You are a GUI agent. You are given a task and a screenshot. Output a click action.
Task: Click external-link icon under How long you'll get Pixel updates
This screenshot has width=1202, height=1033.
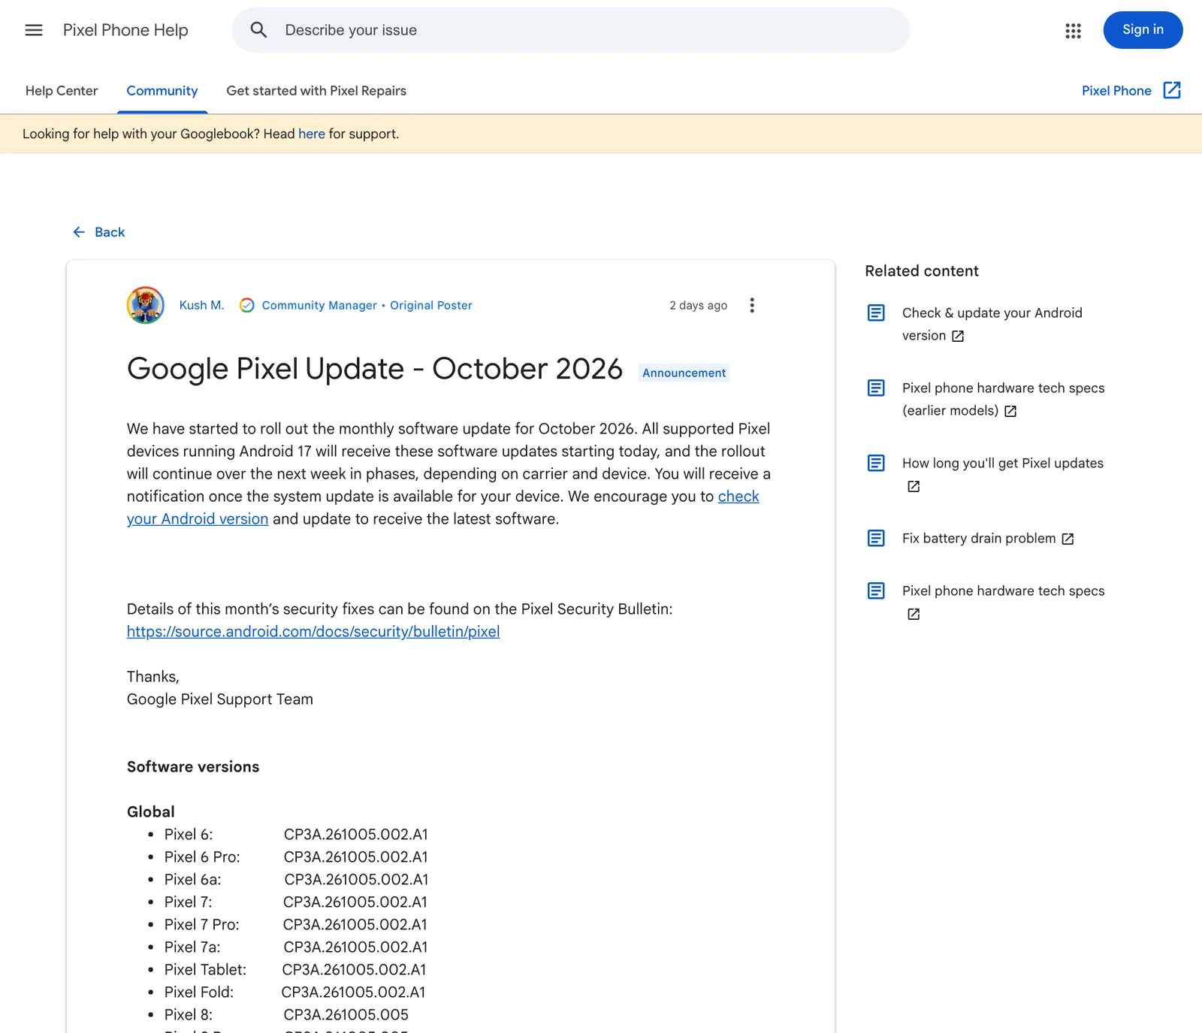(914, 486)
